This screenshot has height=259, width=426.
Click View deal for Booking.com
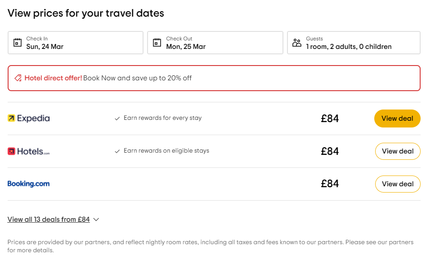click(398, 184)
